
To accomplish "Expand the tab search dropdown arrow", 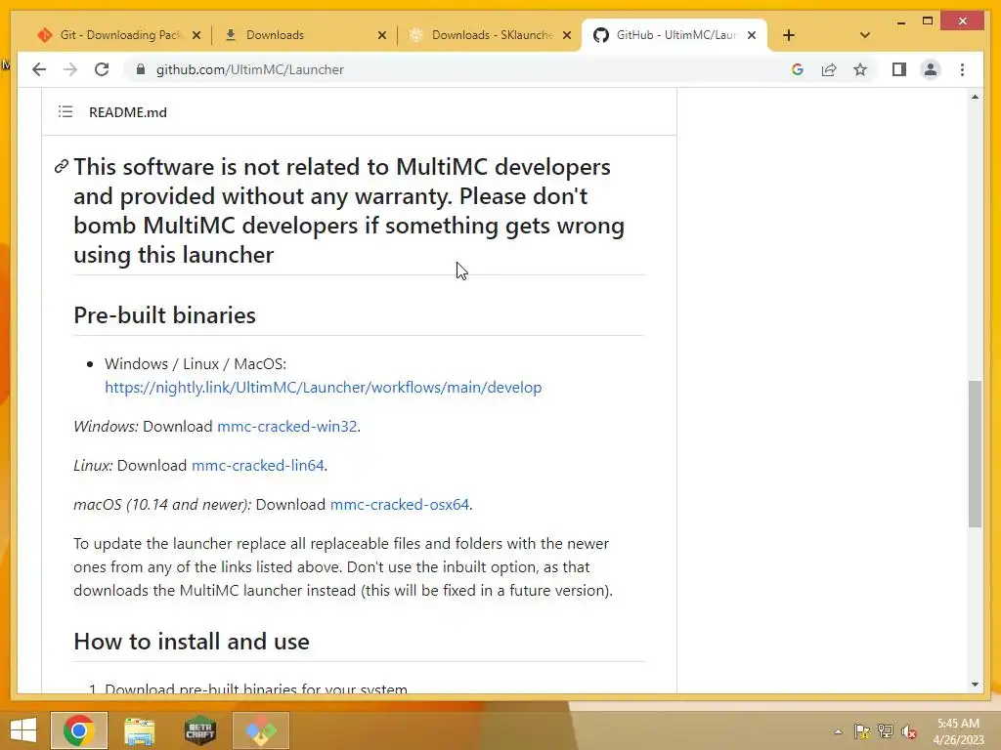I will 865,35.
